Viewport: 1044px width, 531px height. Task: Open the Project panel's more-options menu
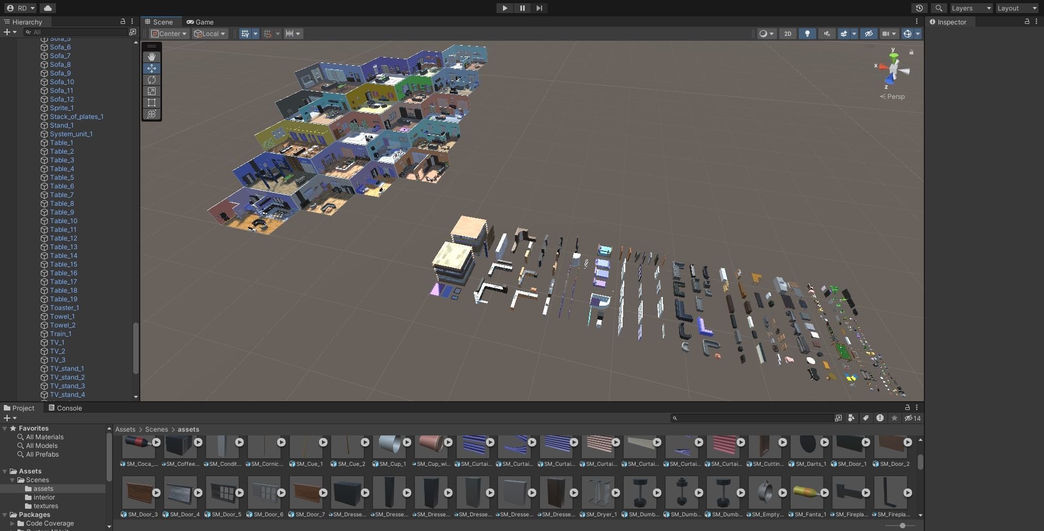tap(917, 407)
